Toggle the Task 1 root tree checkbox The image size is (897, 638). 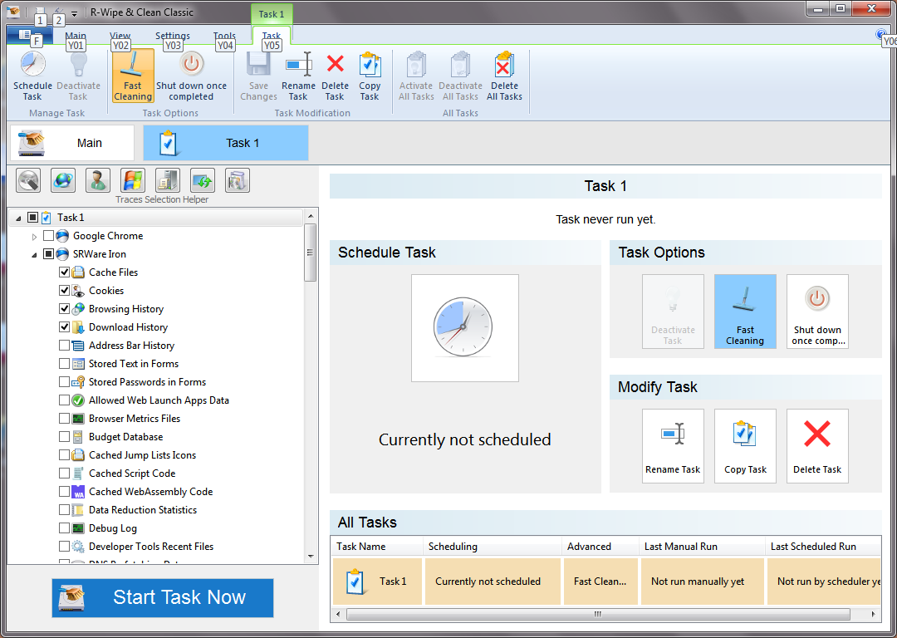point(32,218)
